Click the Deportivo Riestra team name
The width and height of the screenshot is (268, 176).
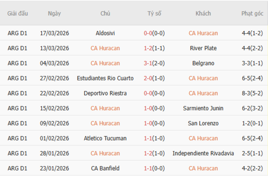pos(105,93)
